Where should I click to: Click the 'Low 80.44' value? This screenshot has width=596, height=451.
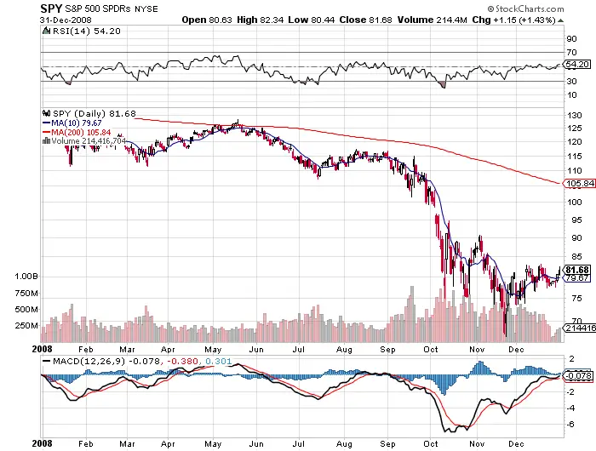pos(312,20)
